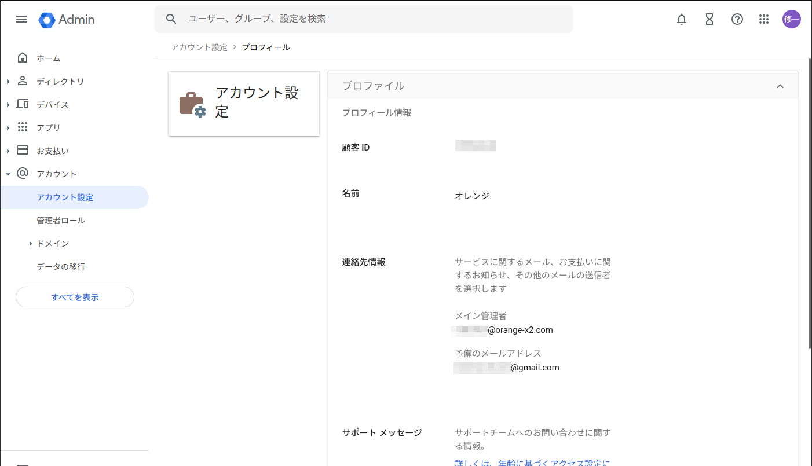Screen dimensions: 812x466
Task: Go to ホーム in the sidebar
Action: point(49,58)
